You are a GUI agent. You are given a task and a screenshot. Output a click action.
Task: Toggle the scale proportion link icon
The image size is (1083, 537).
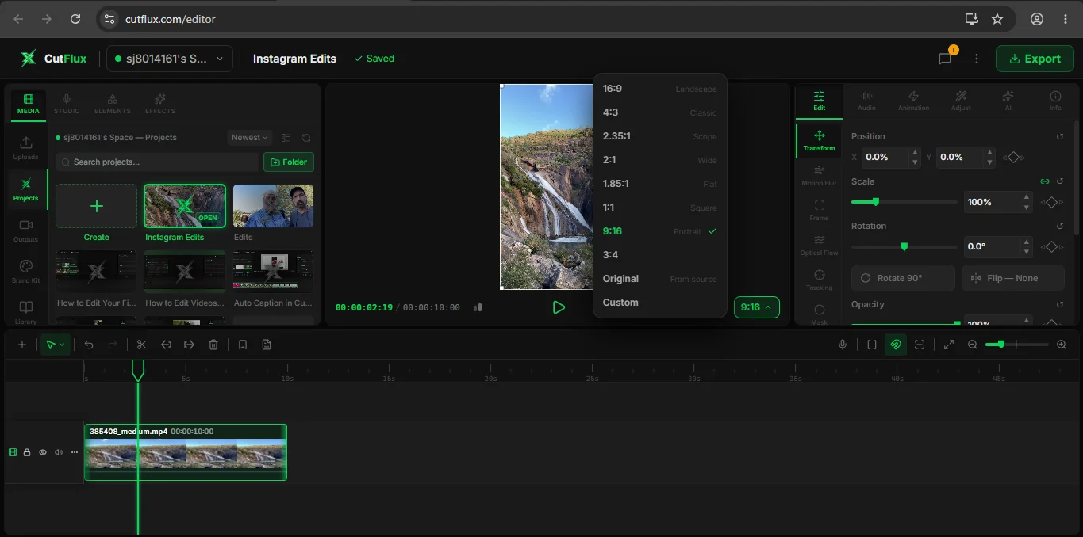coord(1044,181)
